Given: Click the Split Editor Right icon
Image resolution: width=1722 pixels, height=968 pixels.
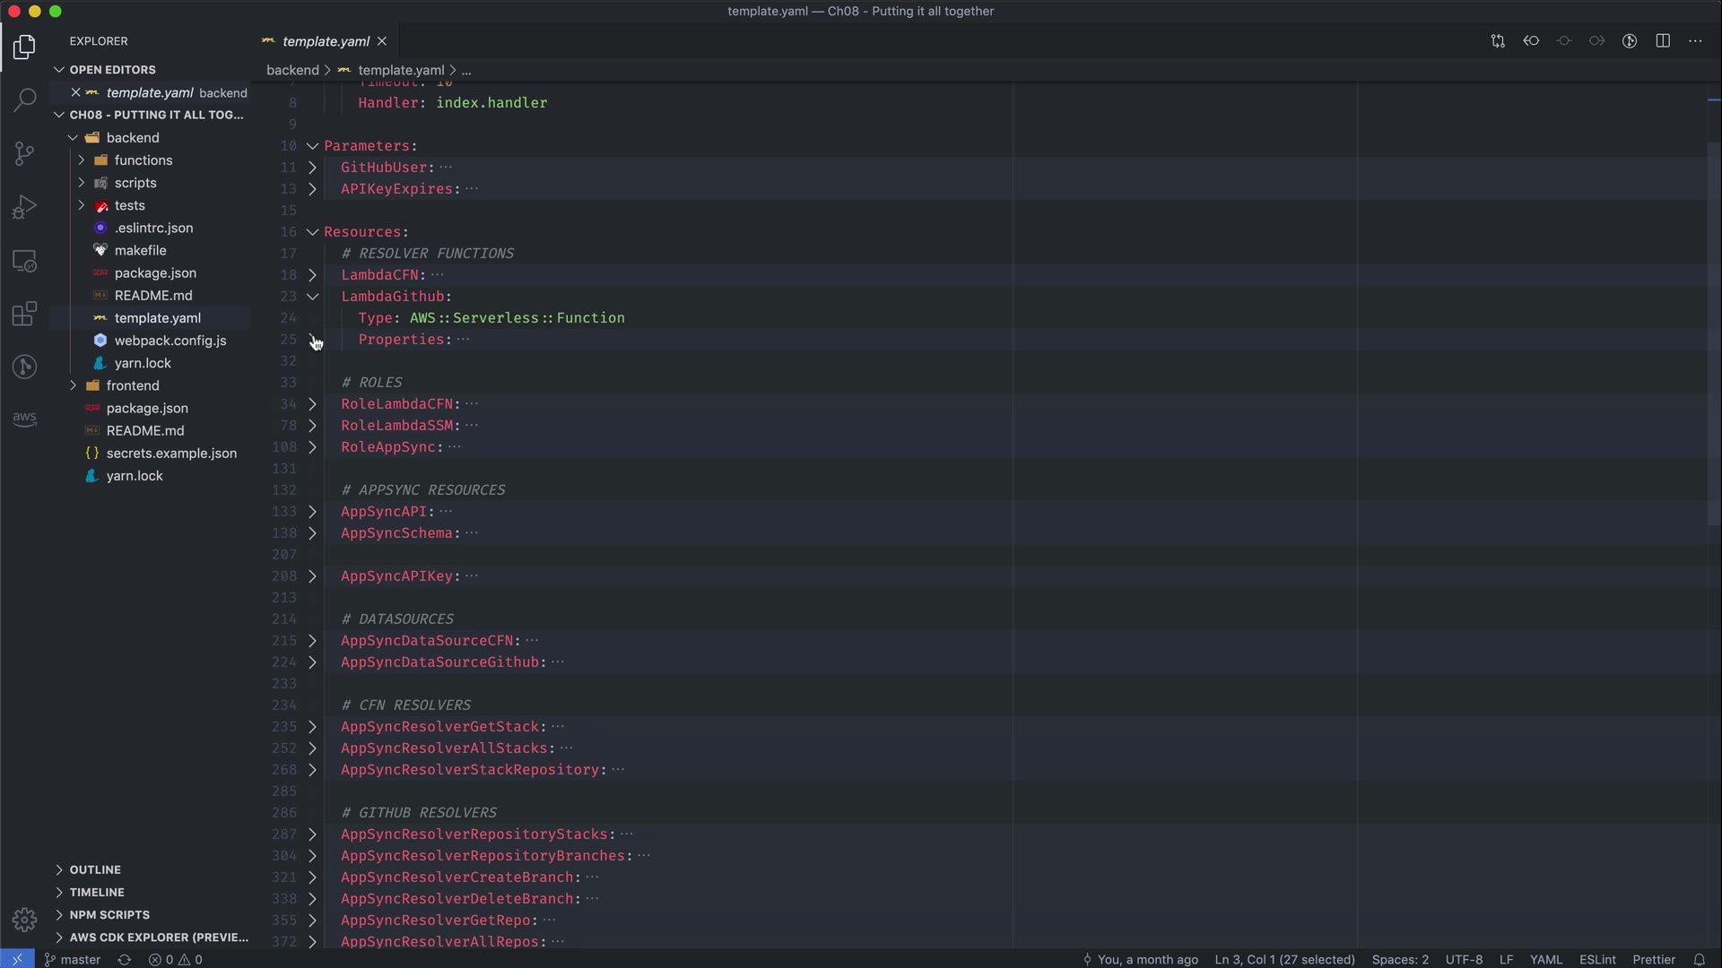Looking at the screenshot, I should pyautogui.click(x=1663, y=41).
